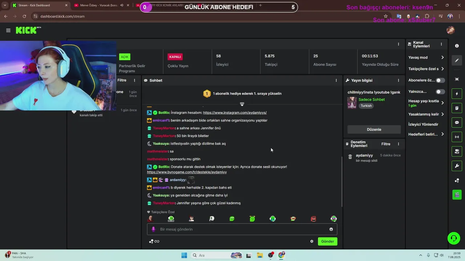
Task: Focus the Bir mesaj gönderin input
Action: 242,229
